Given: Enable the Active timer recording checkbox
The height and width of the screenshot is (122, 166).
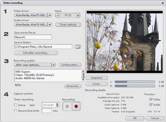Looking at the screenshot, I should coord(16,105).
